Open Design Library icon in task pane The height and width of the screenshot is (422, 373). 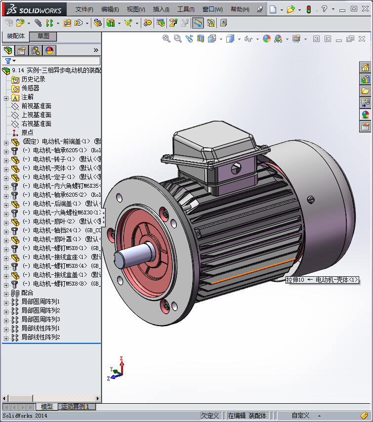click(x=365, y=79)
